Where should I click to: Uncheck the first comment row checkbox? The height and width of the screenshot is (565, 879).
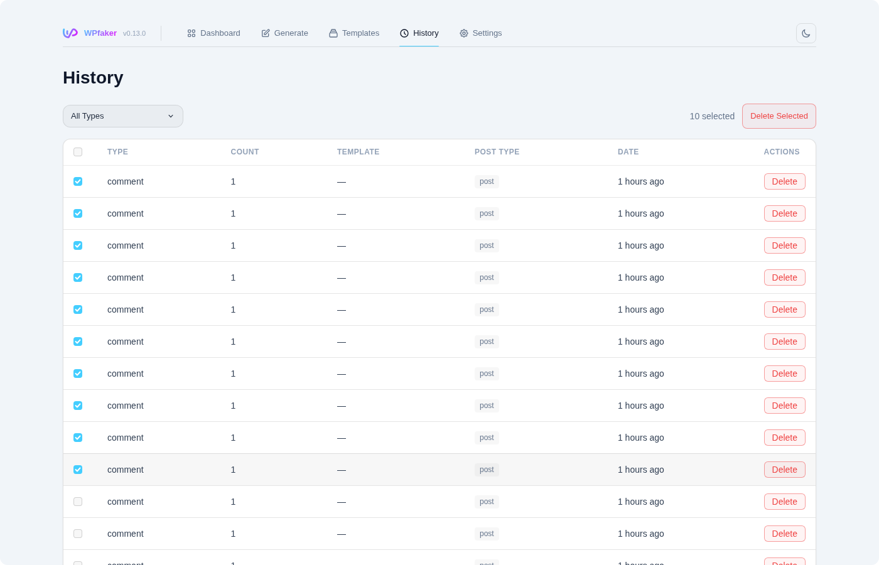tap(78, 181)
